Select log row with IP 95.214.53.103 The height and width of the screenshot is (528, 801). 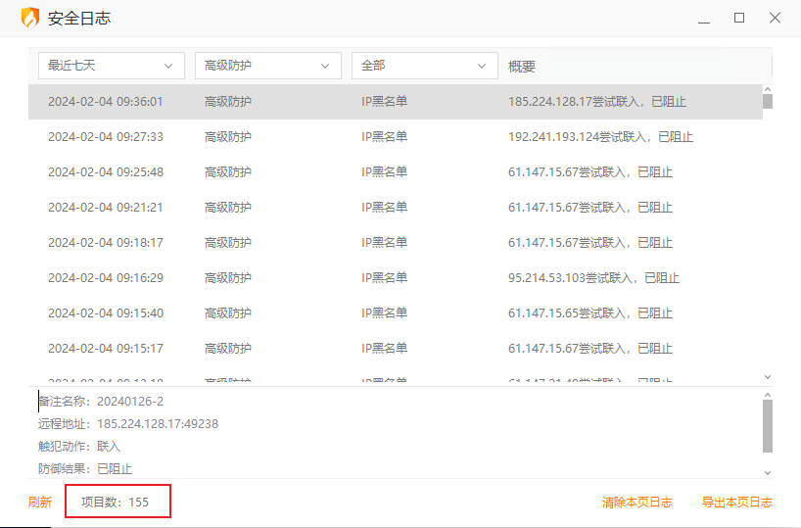(392, 278)
